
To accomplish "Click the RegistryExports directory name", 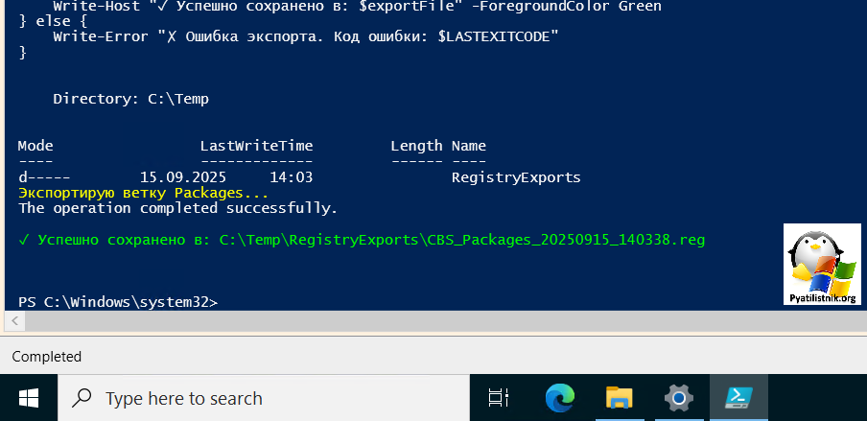I will [x=515, y=177].
